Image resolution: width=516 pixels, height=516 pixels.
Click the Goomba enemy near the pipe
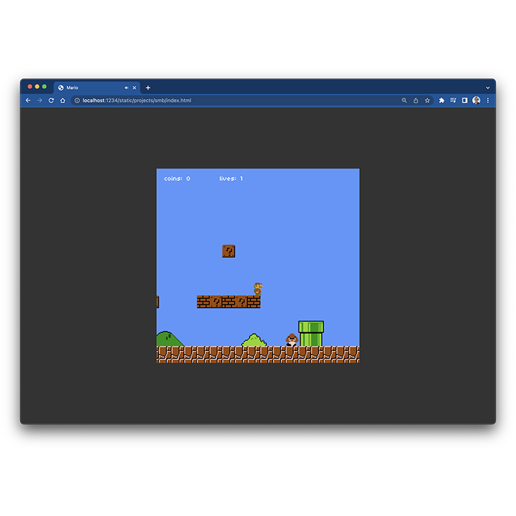point(292,340)
